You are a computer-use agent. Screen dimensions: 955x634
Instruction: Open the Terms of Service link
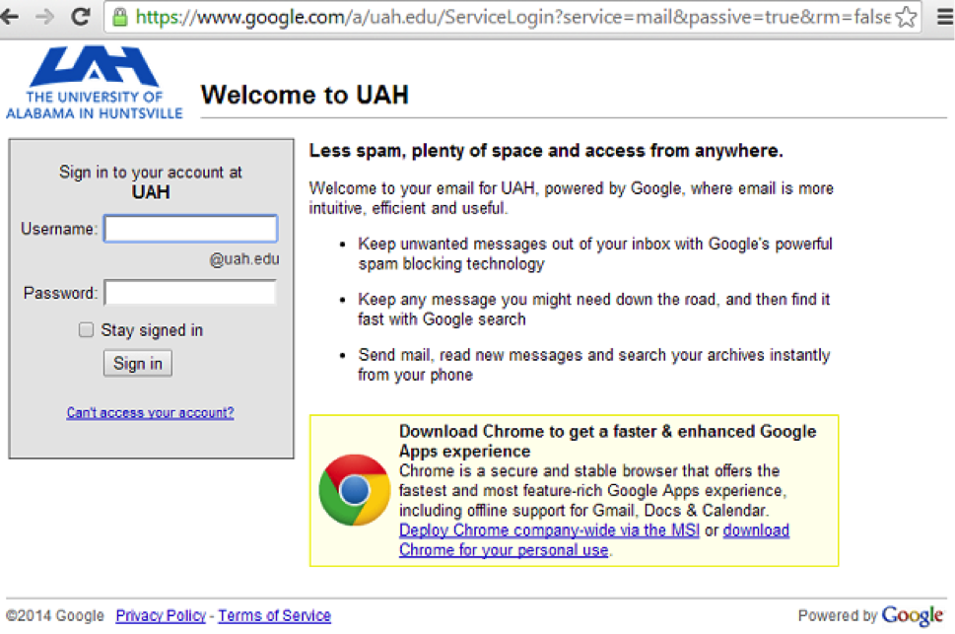point(275,615)
